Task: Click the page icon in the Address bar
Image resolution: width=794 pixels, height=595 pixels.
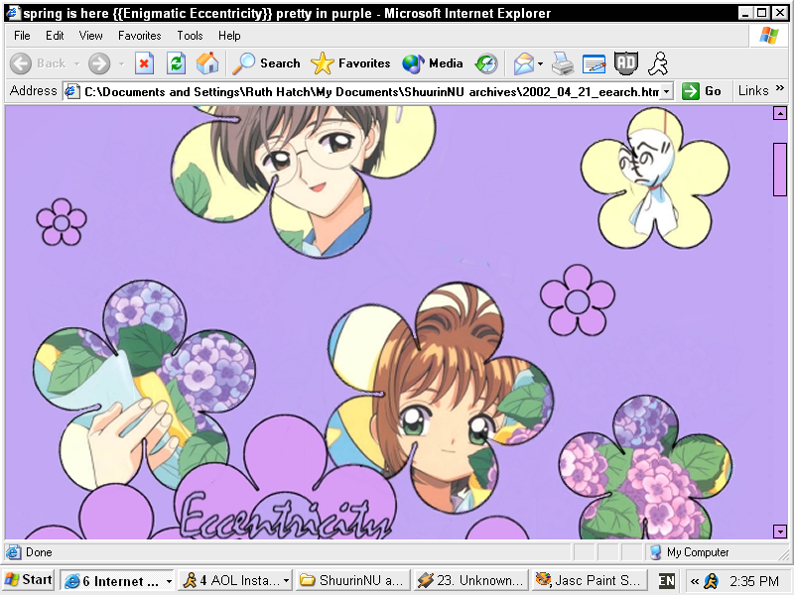Action: [72, 91]
